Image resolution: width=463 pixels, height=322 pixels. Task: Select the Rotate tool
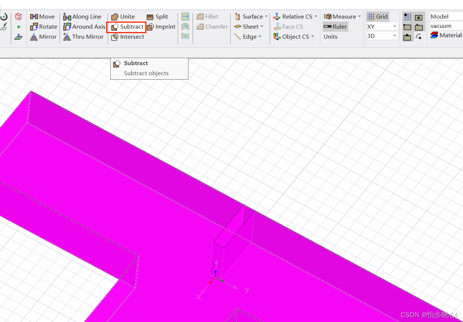pyautogui.click(x=44, y=27)
